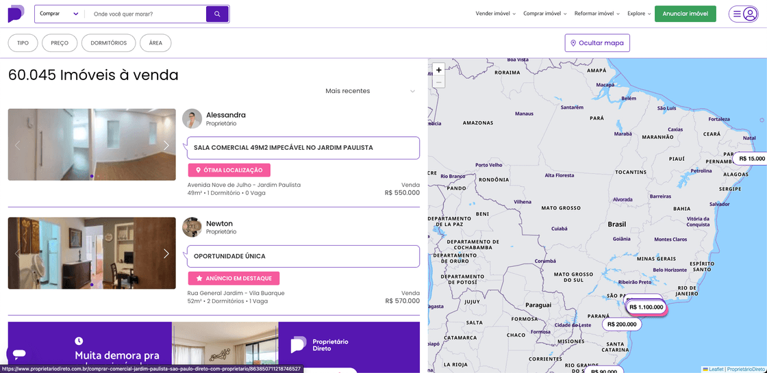The height and width of the screenshot is (373, 767).
Task: Click the Proprietário Direto purple logo
Action: click(x=16, y=14)
